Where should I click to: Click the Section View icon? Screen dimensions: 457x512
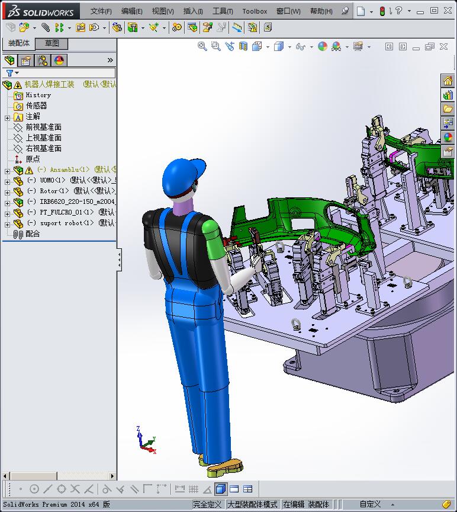click(243, 46)
